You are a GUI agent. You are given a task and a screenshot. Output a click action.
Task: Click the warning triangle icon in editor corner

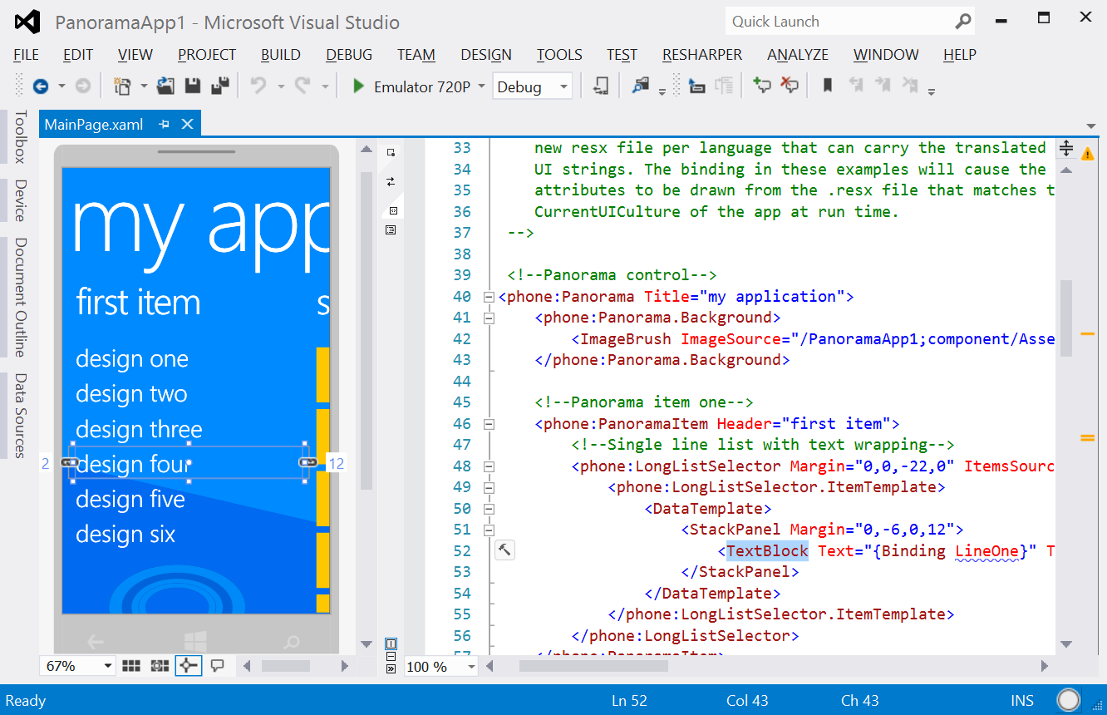(1087, 154)
